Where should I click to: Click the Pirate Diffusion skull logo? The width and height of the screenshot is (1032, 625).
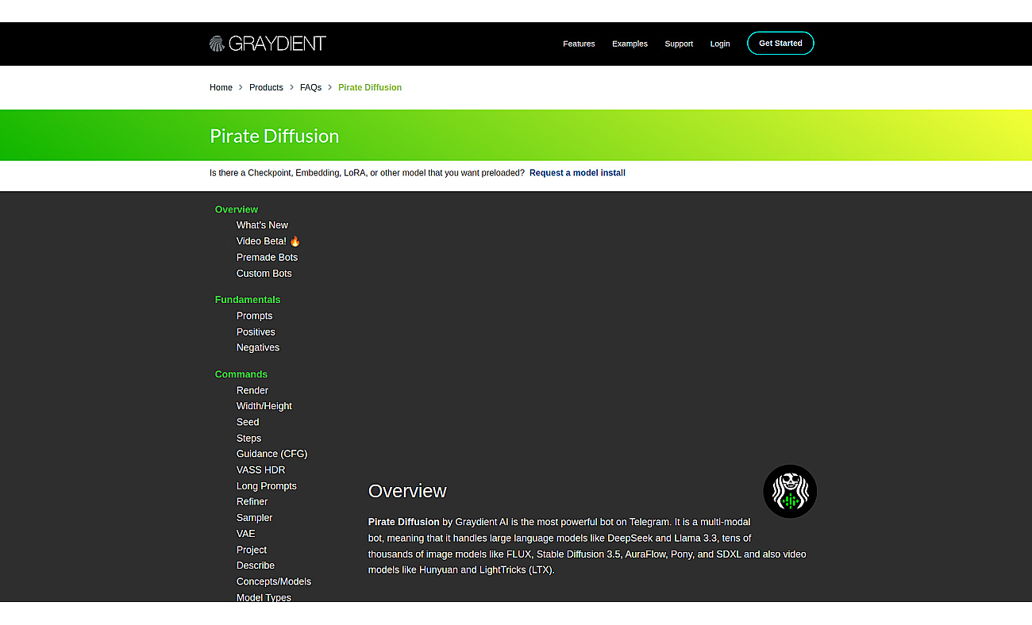(790, 492)
